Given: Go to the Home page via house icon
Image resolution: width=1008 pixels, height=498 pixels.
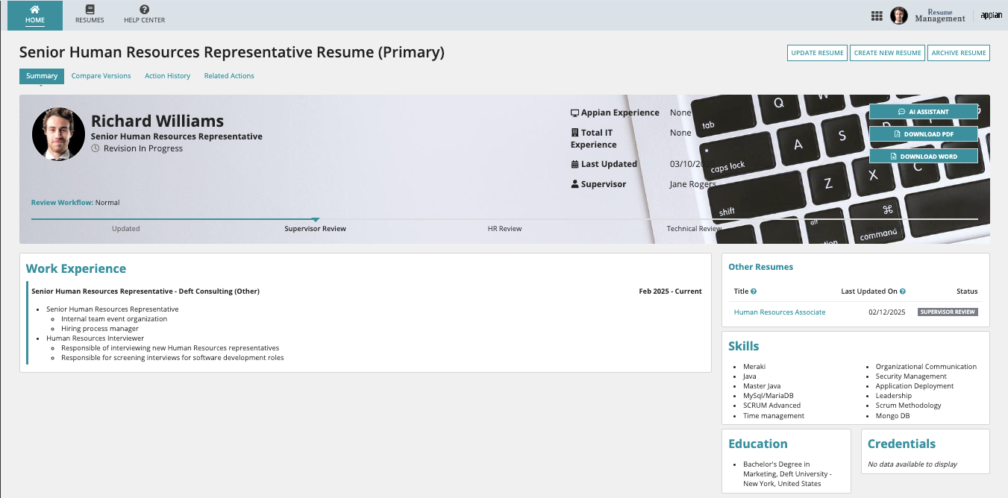Looking at the screenshot, I should pyautogui.click(x=35, y=10).
